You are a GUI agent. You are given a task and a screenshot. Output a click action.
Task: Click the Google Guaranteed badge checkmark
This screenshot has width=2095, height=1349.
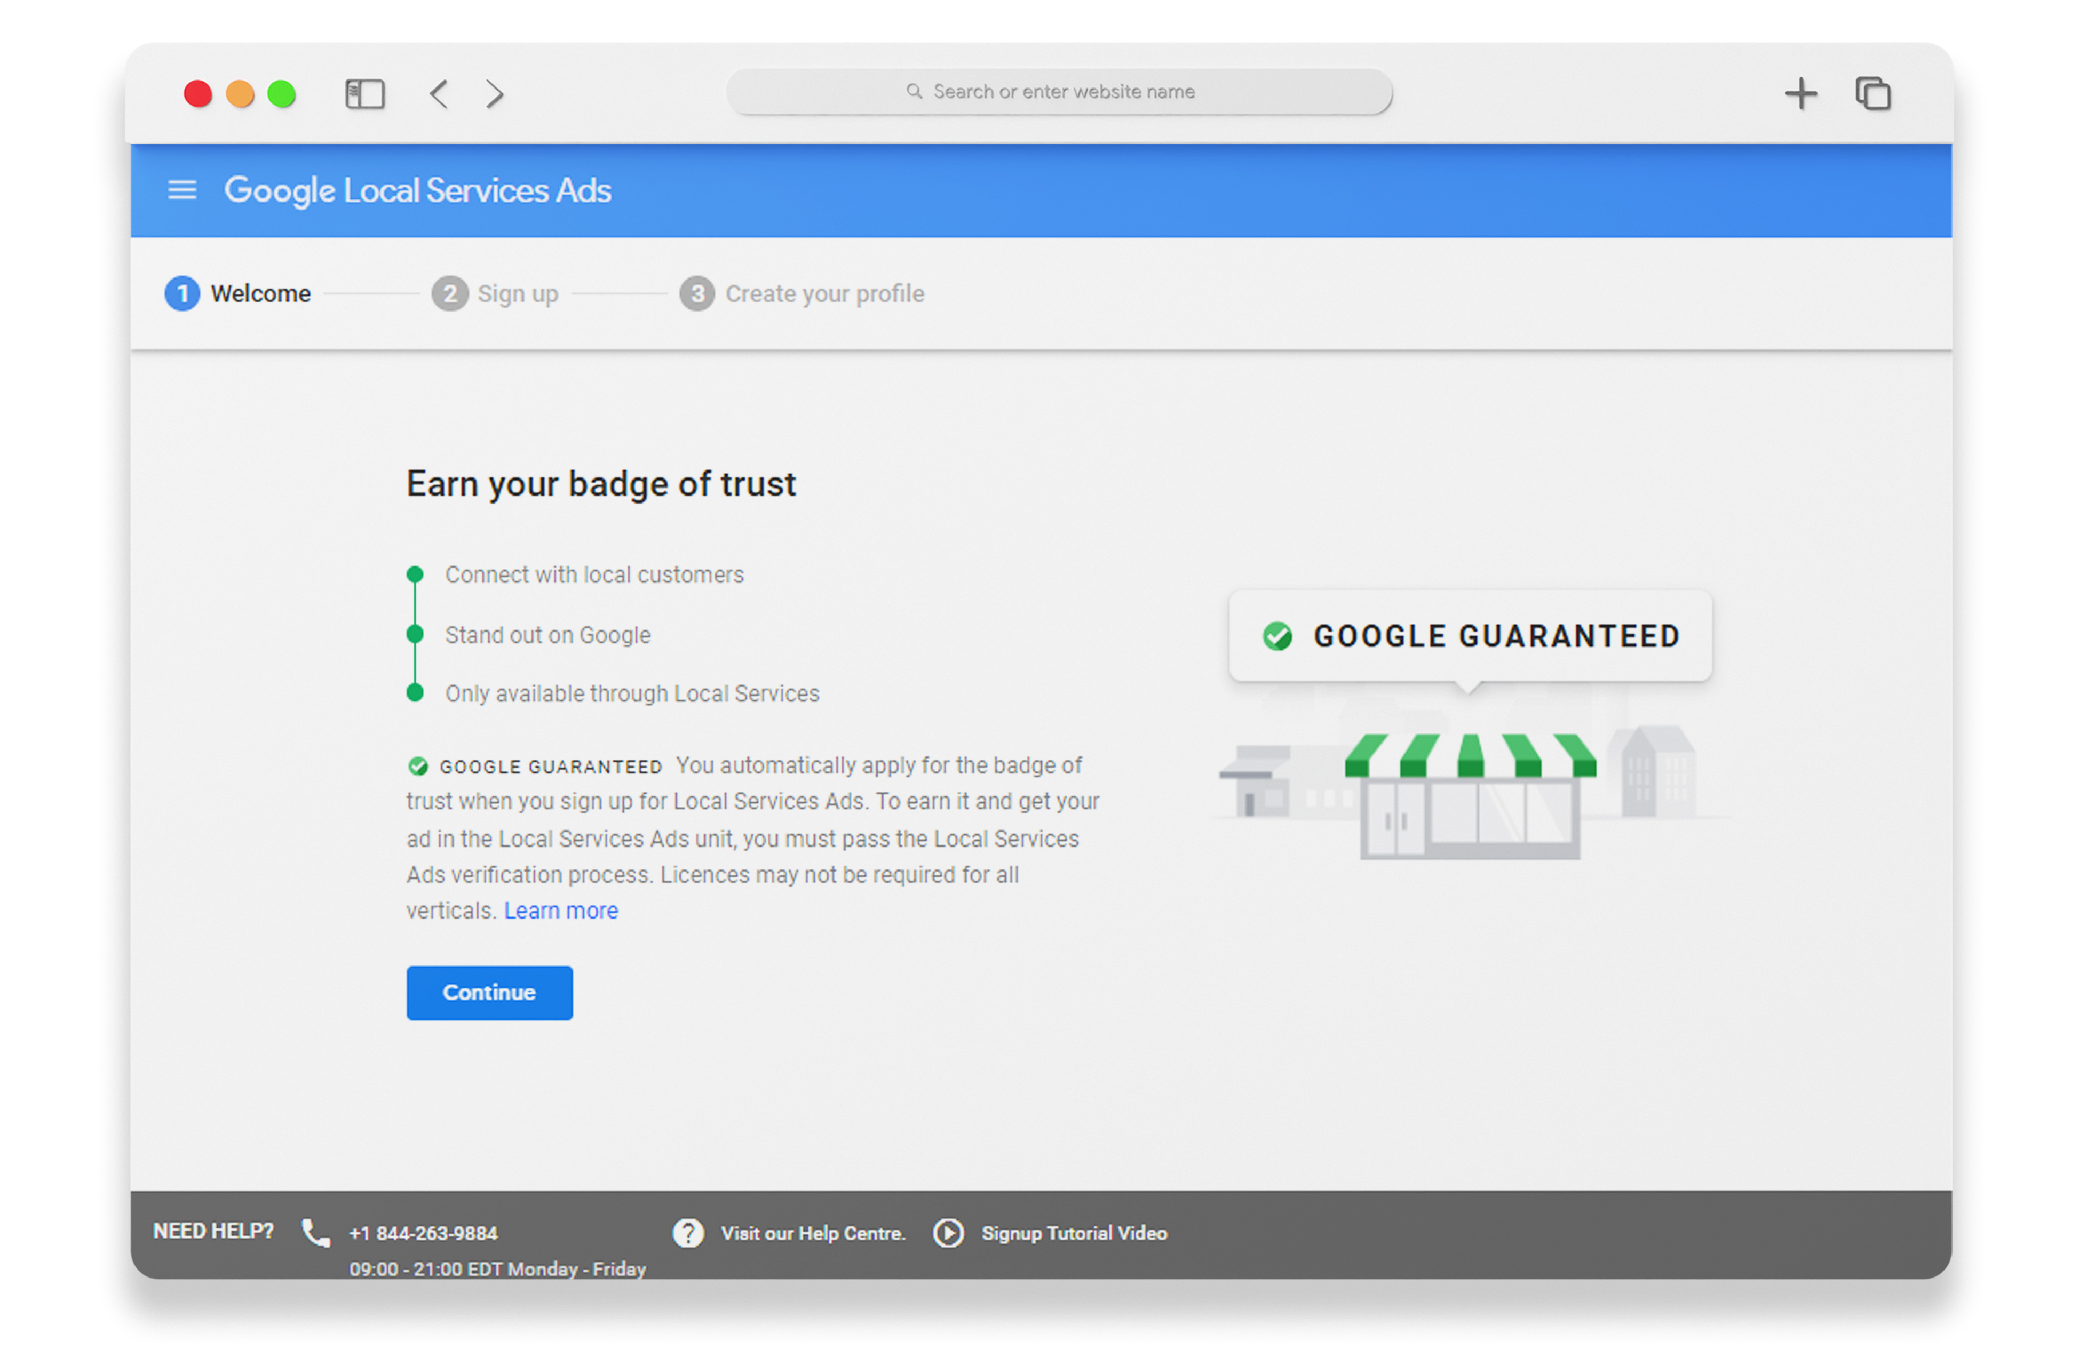(x=1276, y=636)
